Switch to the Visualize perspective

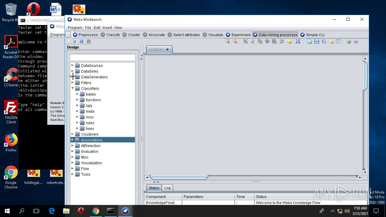213,35
